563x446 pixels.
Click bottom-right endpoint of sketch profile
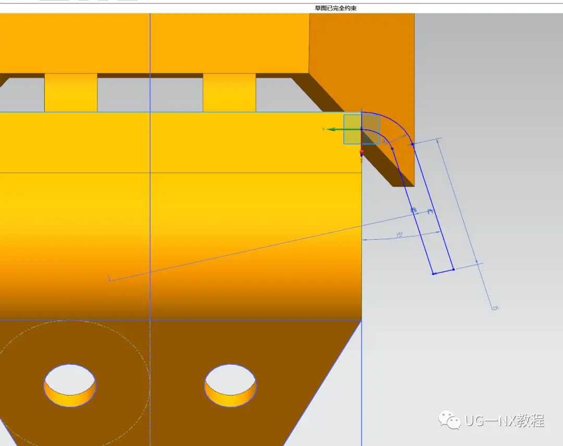(454, 269)
